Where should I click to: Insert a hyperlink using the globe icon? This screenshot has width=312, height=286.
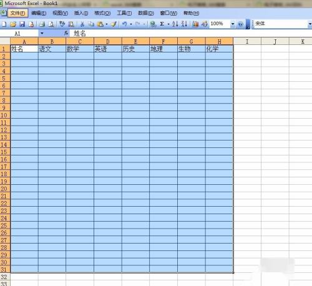coord(153,24)
